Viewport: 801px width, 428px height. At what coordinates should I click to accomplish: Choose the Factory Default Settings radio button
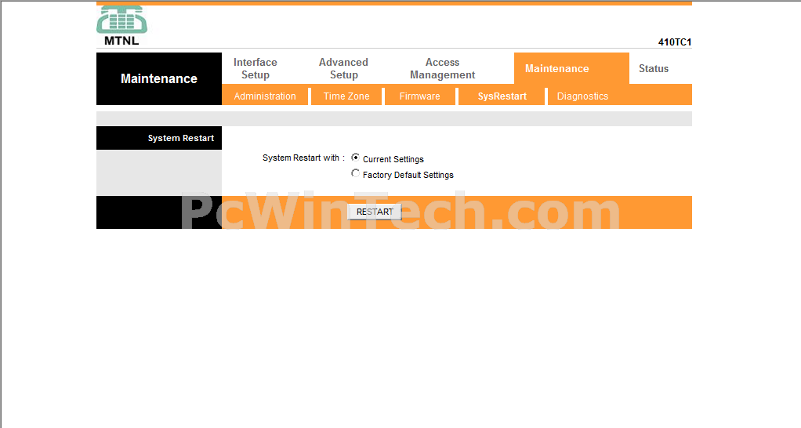click(355, 173)
